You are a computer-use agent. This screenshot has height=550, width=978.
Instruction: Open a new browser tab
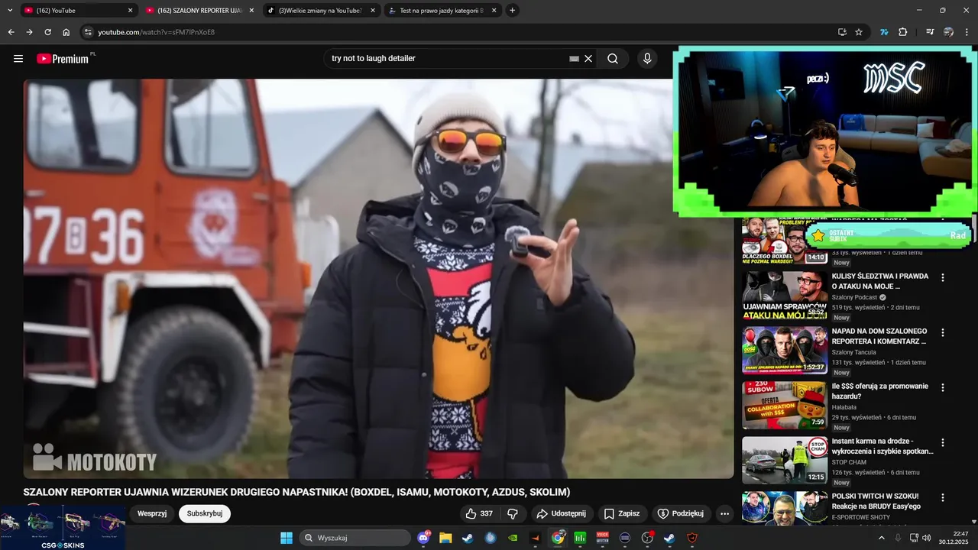pos(513,11)
